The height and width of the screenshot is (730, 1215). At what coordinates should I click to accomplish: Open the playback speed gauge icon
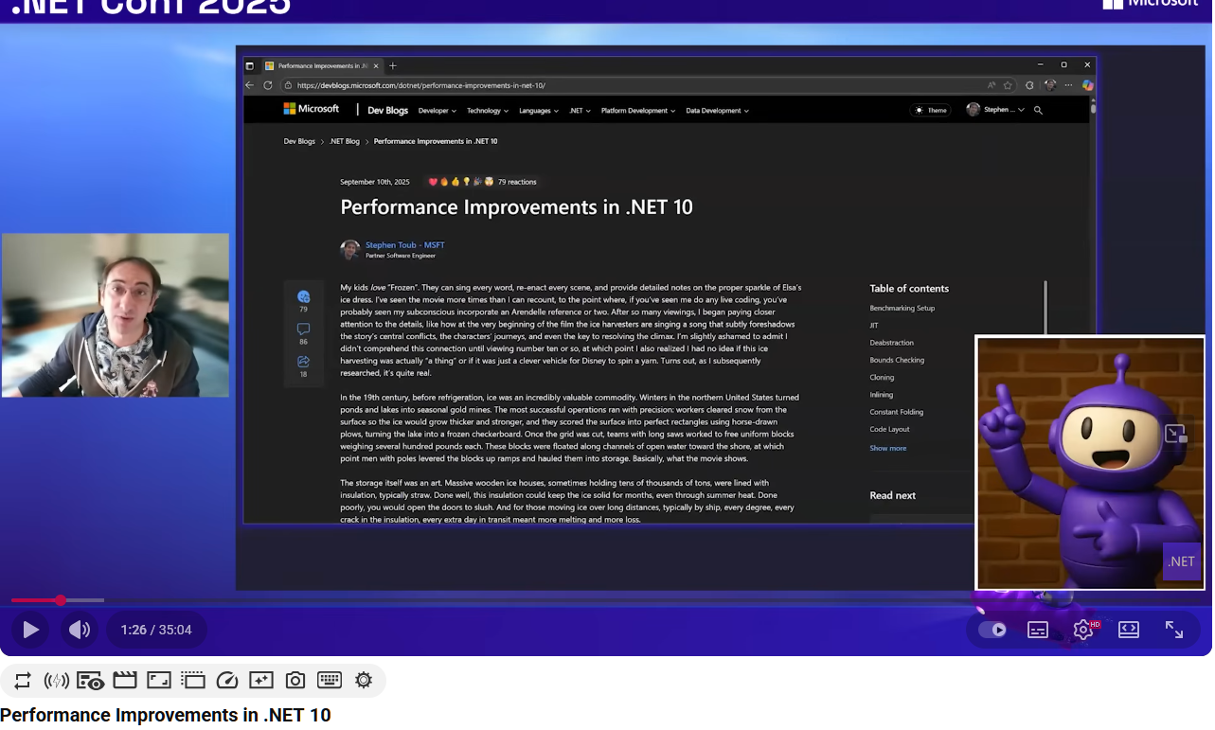coord(227,680)
